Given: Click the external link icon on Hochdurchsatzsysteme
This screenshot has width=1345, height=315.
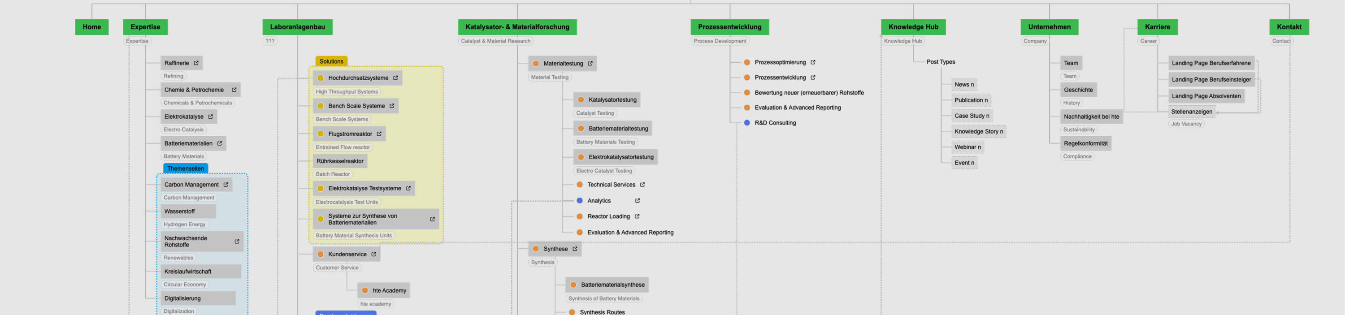Looking at the screenshot, I should 395,78.
